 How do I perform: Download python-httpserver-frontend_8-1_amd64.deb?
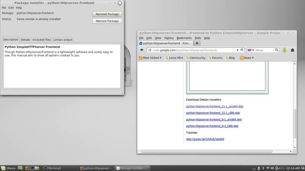click(214, 119)
